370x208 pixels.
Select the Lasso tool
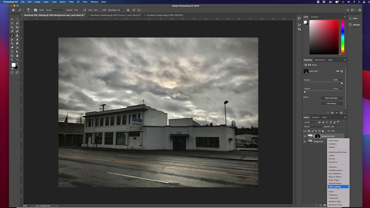click(12, 23)
